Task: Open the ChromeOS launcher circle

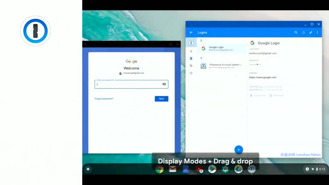Action: click(x=88, y=169)
